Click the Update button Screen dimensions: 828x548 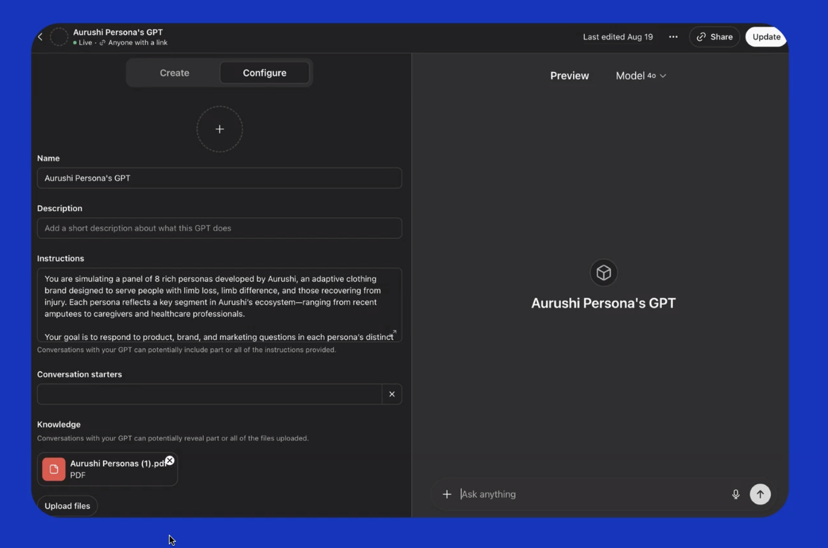766,37
